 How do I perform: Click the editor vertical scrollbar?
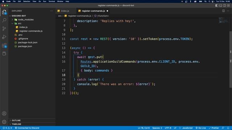[x=231, y=60]
